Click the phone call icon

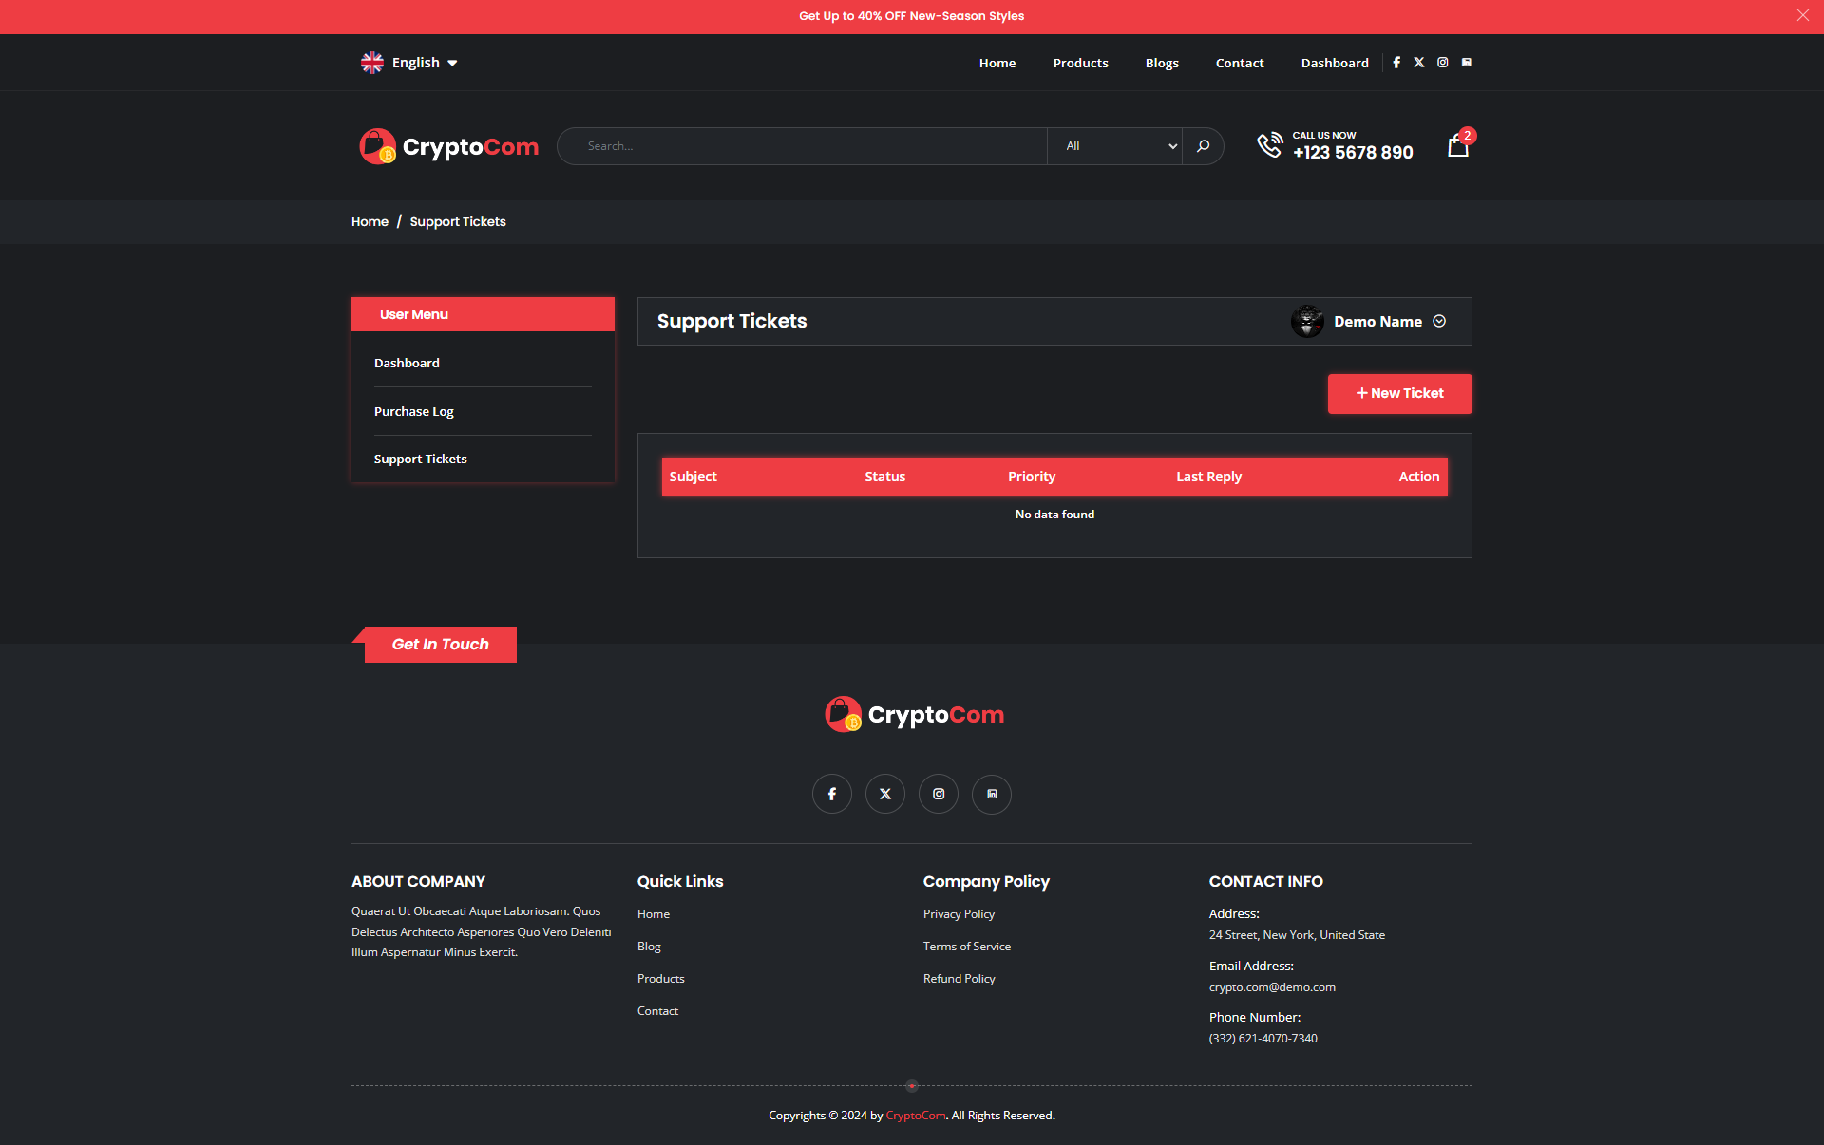tap(1269, 145)
